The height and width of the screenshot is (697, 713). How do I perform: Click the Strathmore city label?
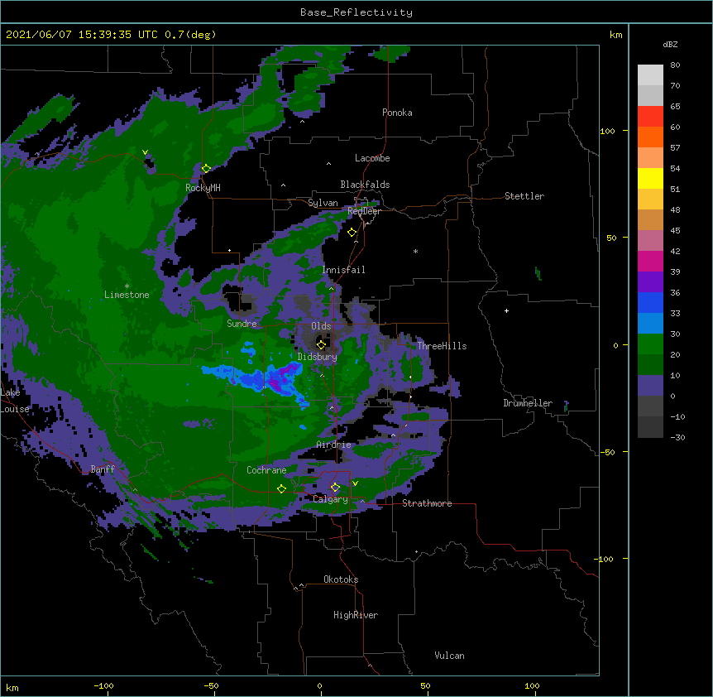click(427, 503)
